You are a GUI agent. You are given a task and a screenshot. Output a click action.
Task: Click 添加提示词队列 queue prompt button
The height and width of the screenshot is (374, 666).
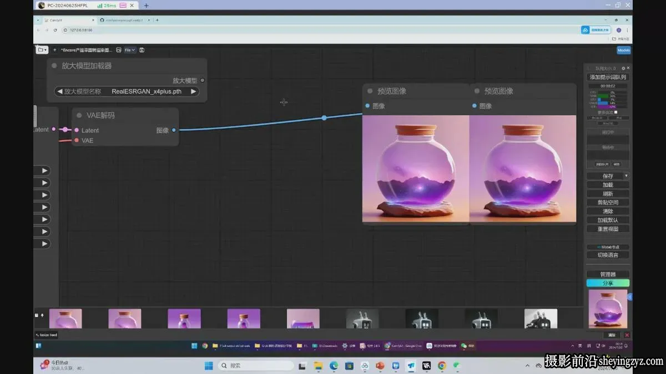tap(608, 77)
